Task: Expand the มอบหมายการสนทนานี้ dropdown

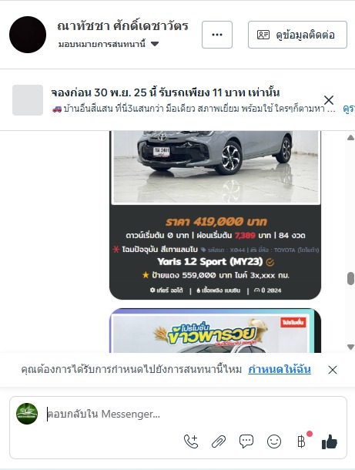Action: click(109, 44)
